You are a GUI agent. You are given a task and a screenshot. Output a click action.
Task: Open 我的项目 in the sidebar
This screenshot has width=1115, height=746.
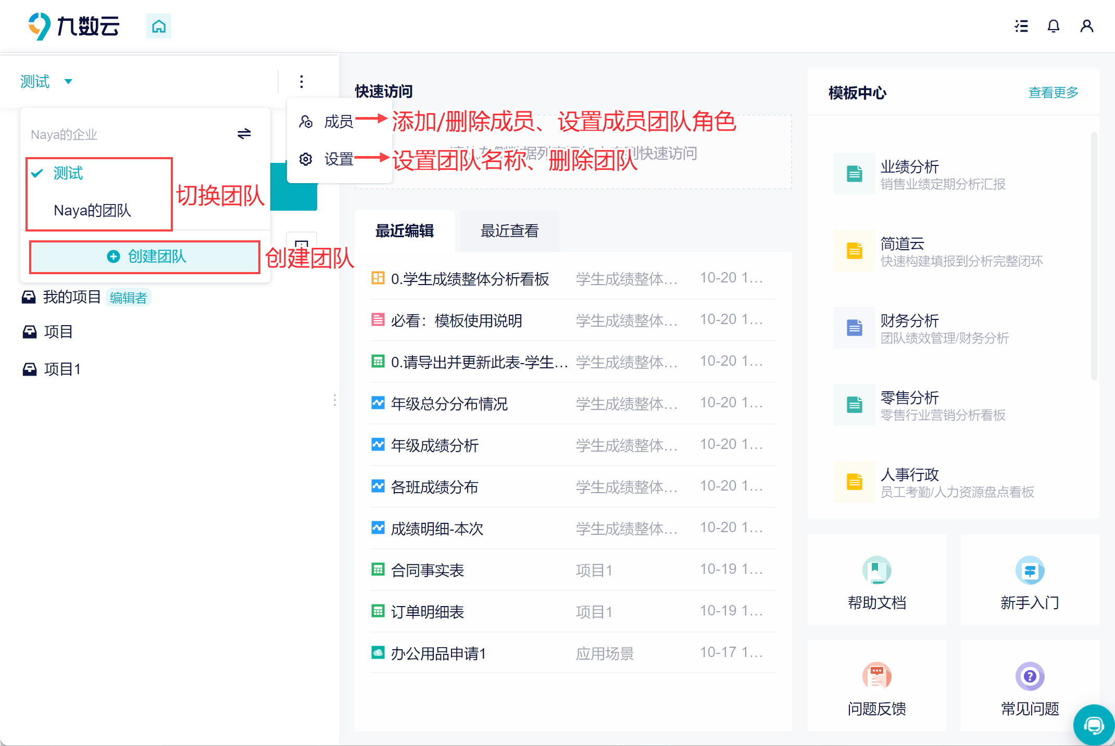pos(71,297)
